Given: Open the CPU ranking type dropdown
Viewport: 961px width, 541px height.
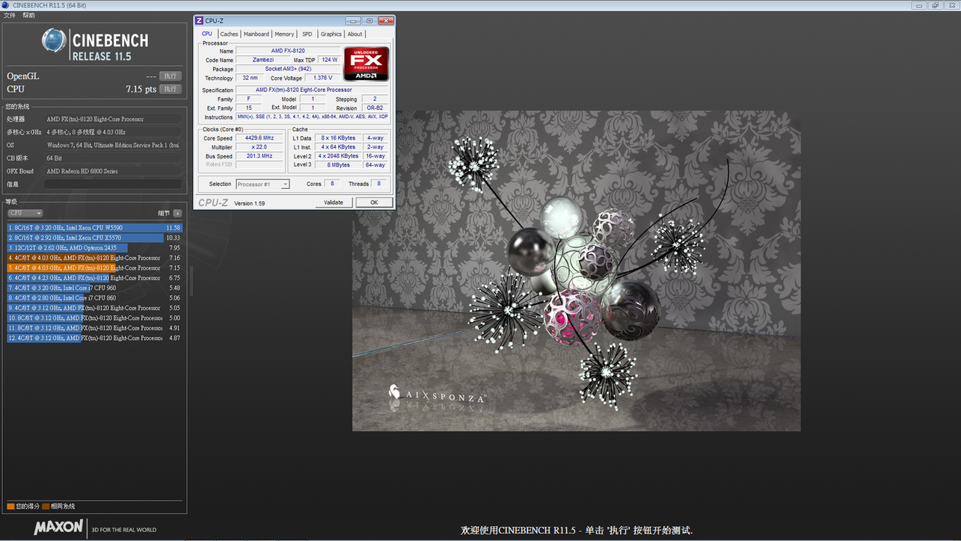Looking at the screenshot, I should [x=25, y=213].
